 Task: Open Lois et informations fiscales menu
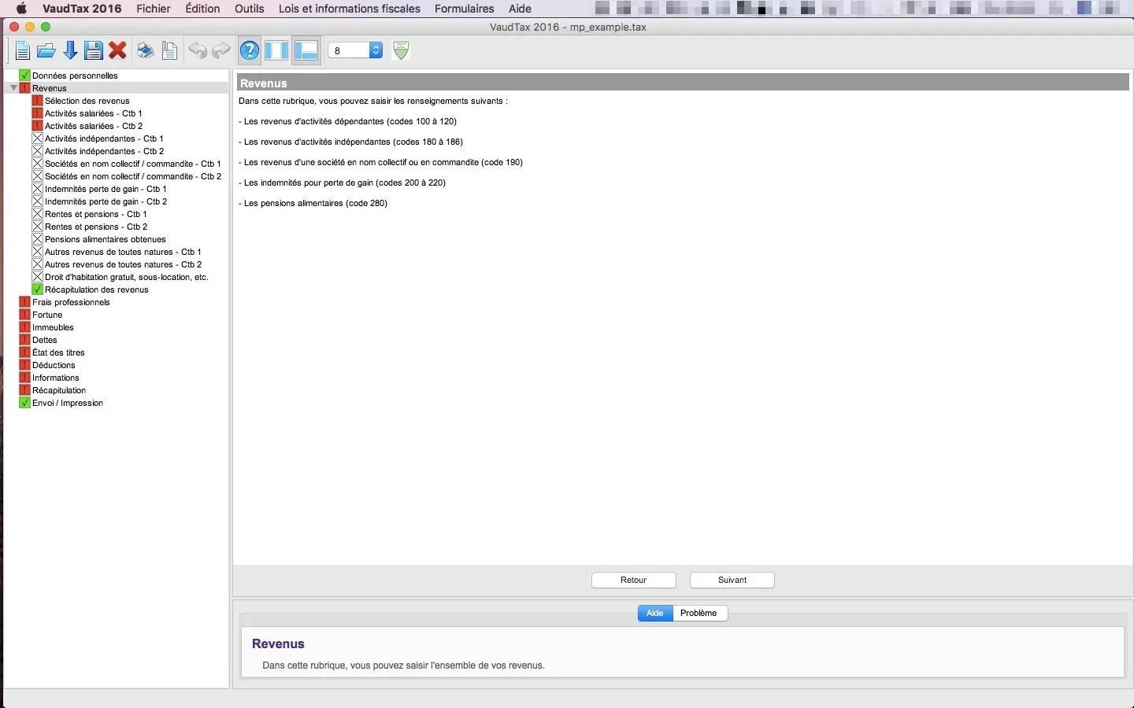point(350,9)
